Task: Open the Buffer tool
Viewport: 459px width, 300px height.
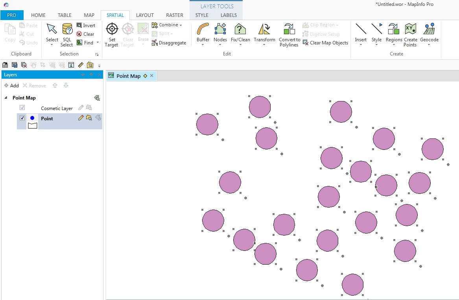Action: (x=203, y=29)
